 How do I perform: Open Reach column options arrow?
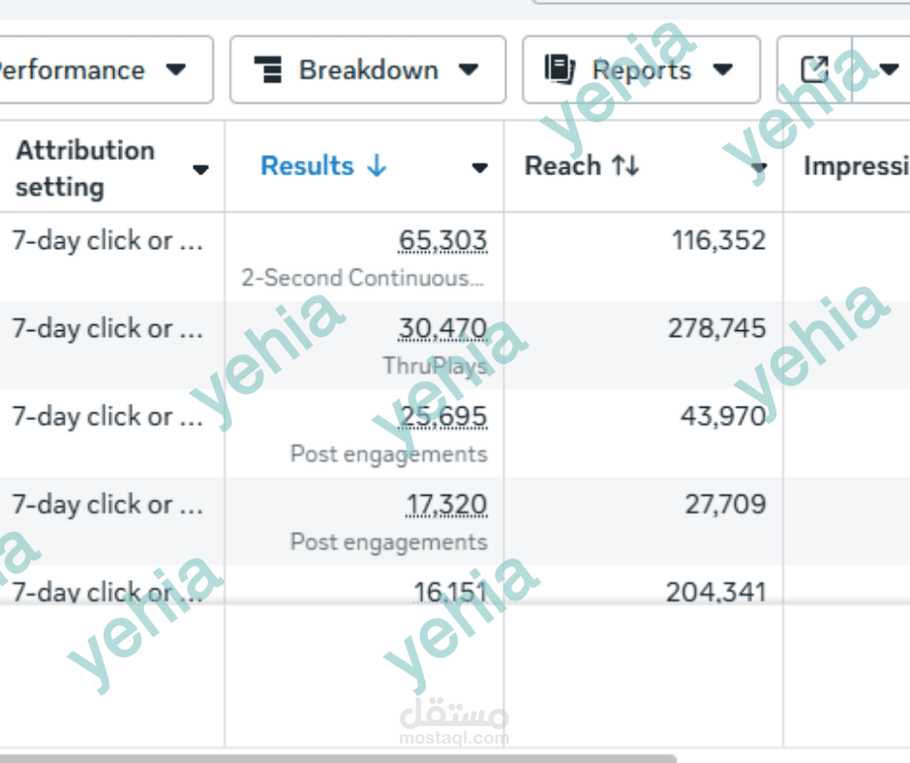tap(760, 168)
